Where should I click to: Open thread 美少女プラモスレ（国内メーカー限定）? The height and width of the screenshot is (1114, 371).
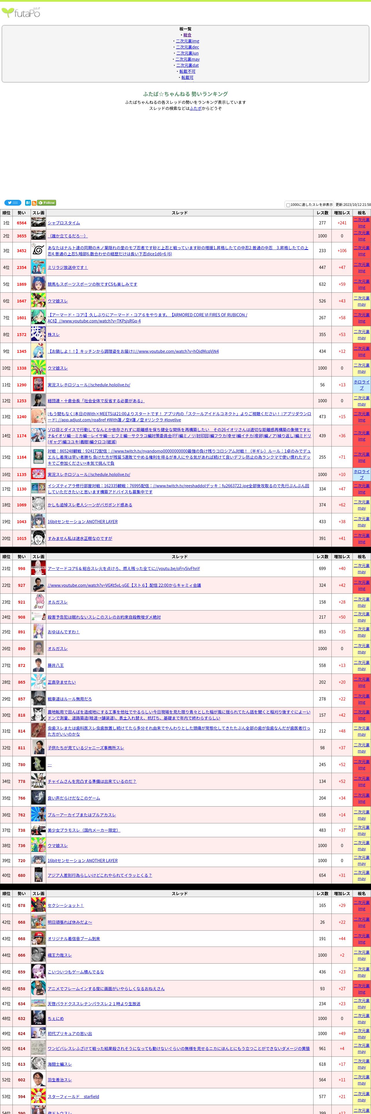pyautogui.click(x=84, y=830)
